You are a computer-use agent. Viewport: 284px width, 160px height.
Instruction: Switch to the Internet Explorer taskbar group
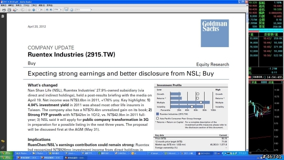(155, 153)
